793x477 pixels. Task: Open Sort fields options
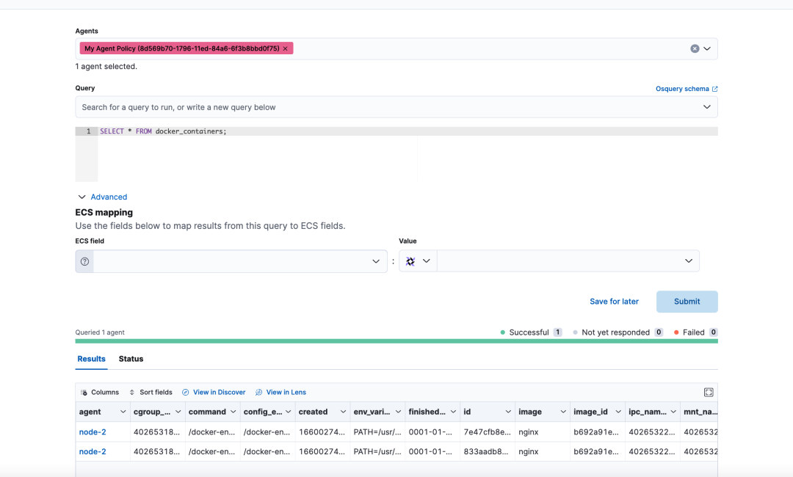[151, 393]
